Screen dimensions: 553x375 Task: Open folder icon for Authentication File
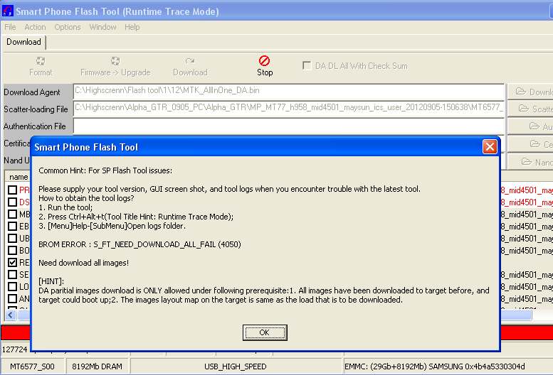pyautogui.click(x=534, y=126)
